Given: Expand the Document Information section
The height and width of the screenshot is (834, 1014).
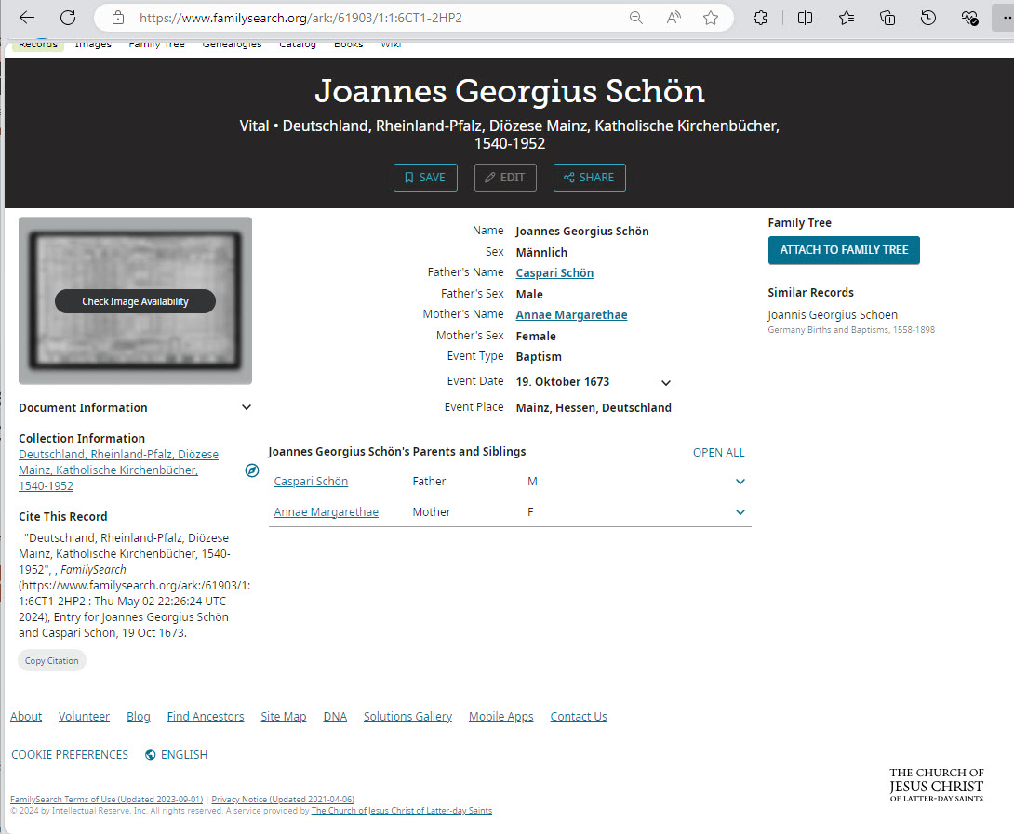Looking at the screenshot, I should (247, 407).
